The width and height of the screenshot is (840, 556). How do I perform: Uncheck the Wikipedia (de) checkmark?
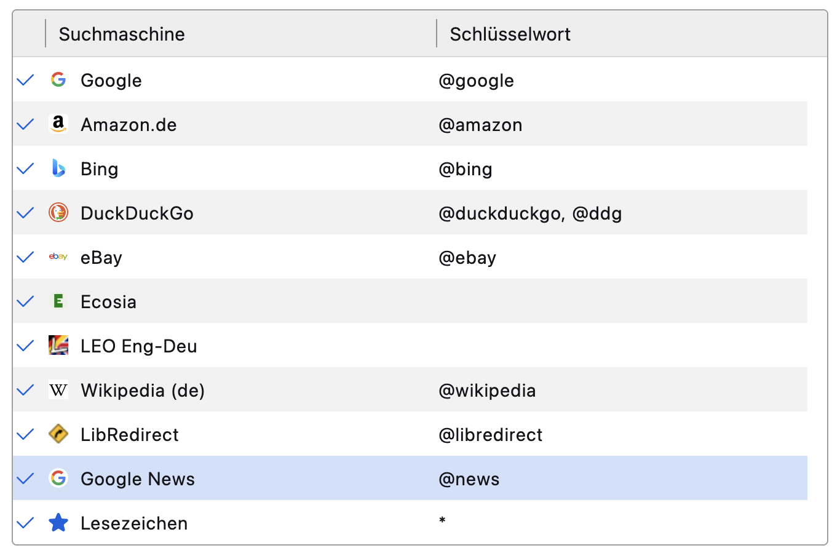(25, 390)
